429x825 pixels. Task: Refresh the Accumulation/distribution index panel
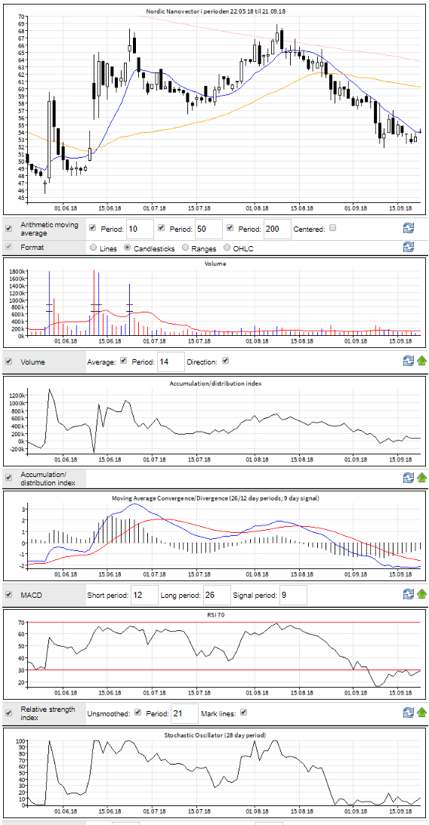(408, 477)
